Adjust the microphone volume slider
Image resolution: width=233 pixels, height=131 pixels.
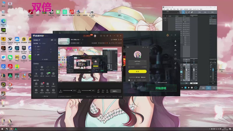pyautogui.click(x=67, y=90)
